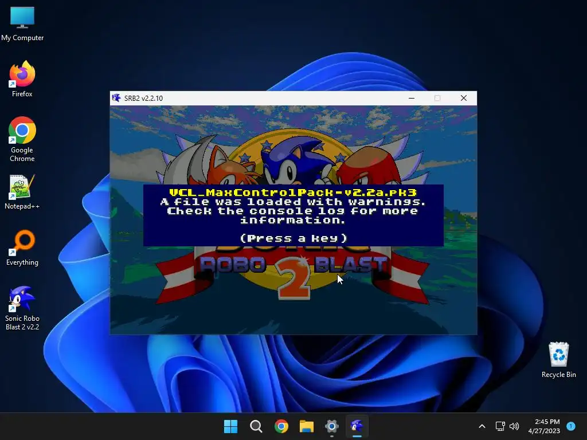The image size is (587, 440).
Task: Click the VCL_MaxControlPack-v2.2a.pk3 filename text
Action: click(x=293, y=192)
